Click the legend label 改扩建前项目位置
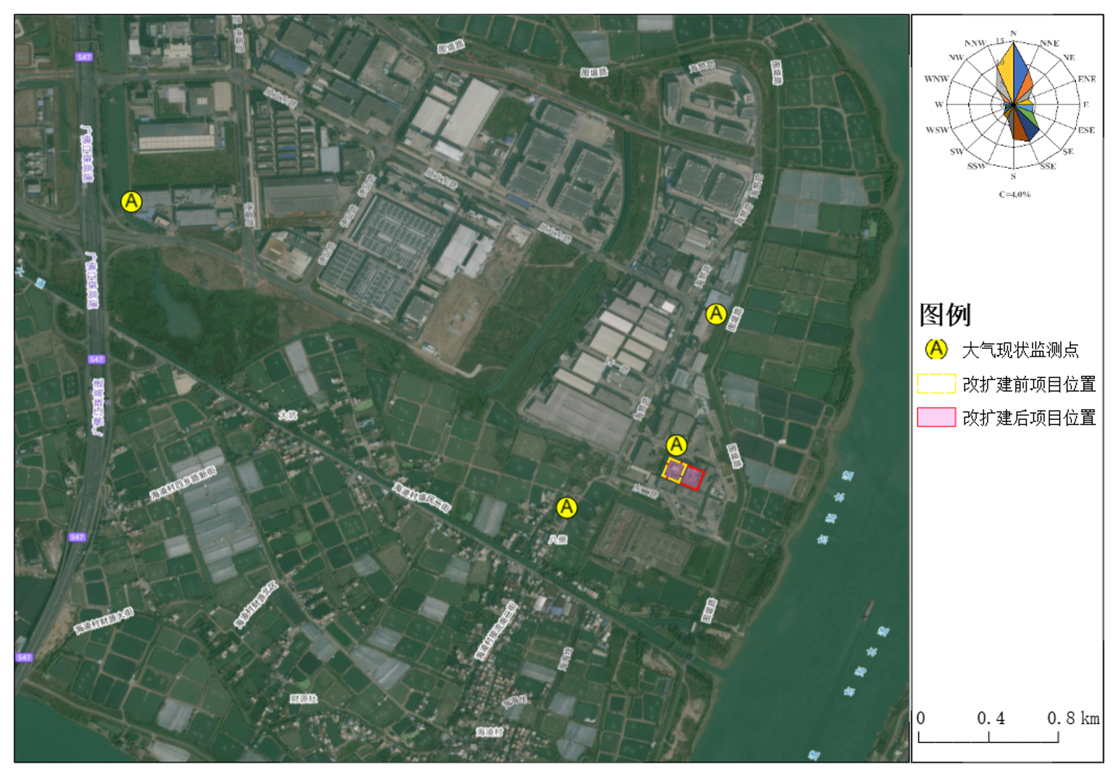The height and width of the screenshot is (773, 1116). (1029, 384)
